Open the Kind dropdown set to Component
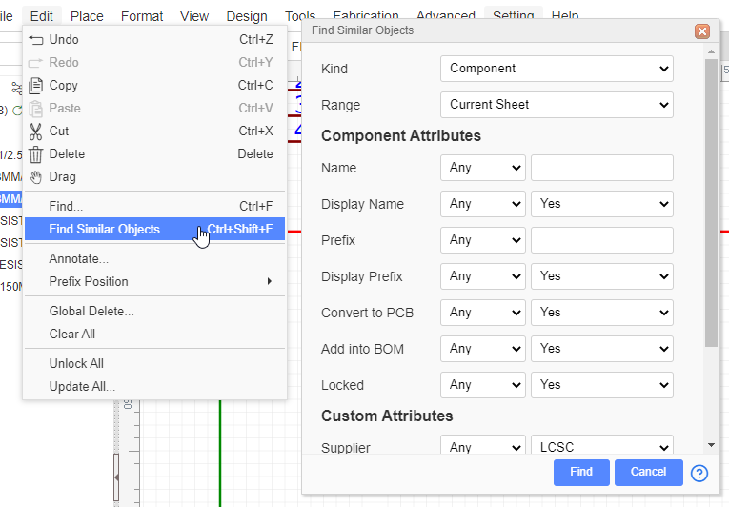The image size is (729, 507). point(557,69)
